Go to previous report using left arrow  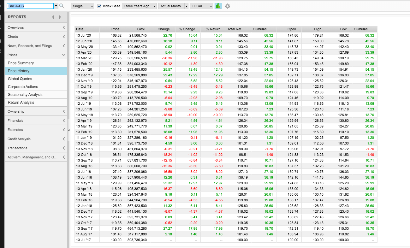coord(53,17)
